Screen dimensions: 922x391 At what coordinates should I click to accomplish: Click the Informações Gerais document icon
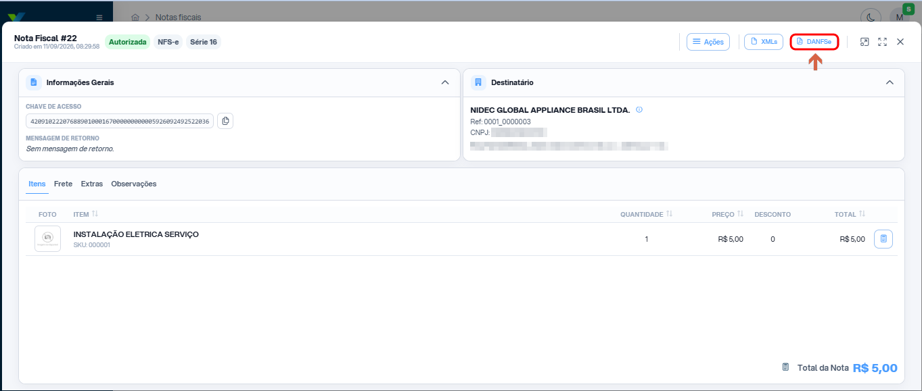(x=34, y=82)
